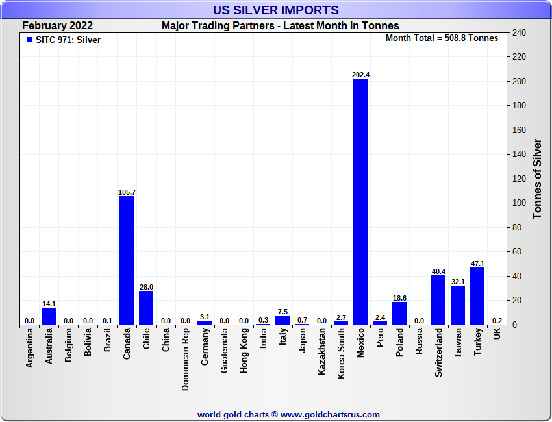
Task: Click the Chile bar labeled 28.0
Action: point(146,308)
